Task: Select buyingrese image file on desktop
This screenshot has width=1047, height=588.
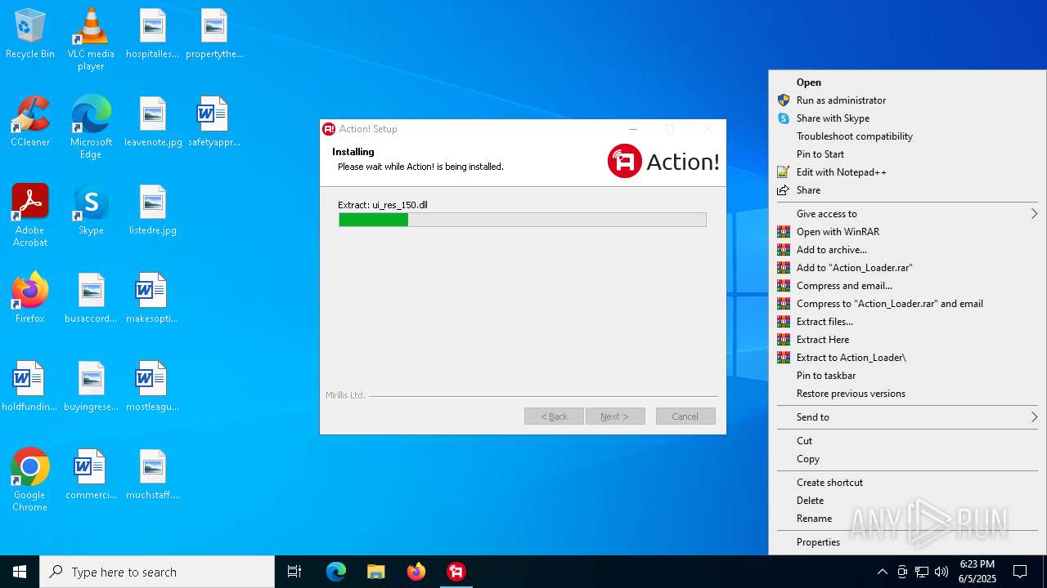Action: [91, 386]
